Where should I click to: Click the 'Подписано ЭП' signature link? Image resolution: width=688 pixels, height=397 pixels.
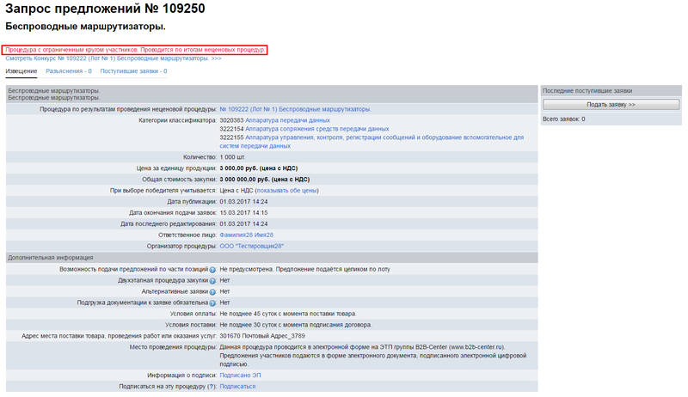click(x=240, y=375)
